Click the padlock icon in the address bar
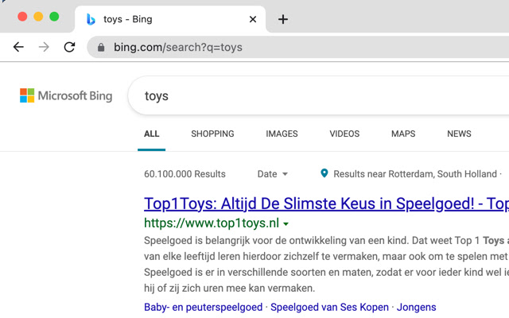The image size is (509, 318). pos(101,48)
